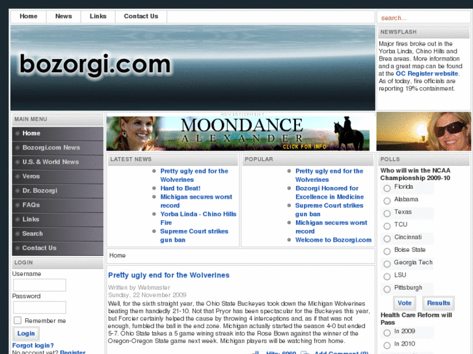The image size is (473, 354).
Task: Open the Add Comment link
Action: pyautogui.click(x=341, y=352)
